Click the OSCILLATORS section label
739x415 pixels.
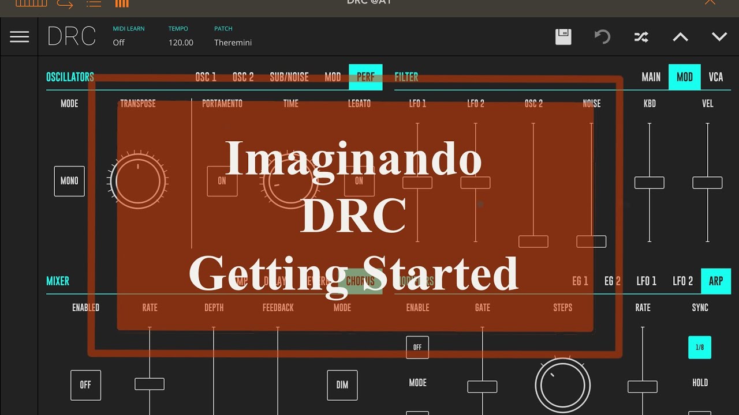pos(70,77)
